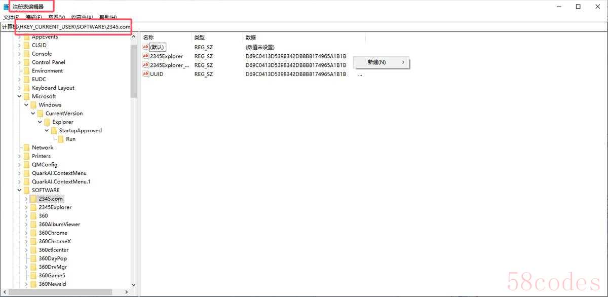Click the tree's horizontal scrollbar right arrow
The width and height of the screenshot is (608, 297).
pos(127,292)
